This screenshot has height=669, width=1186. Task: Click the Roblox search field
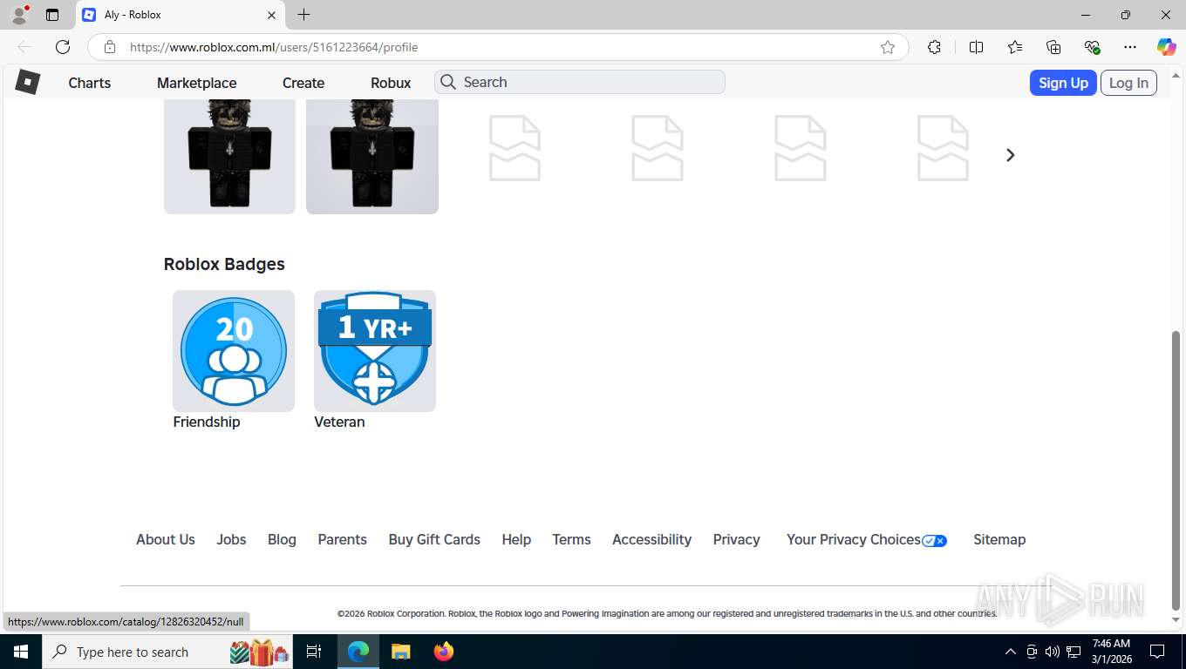click(580, 82)
